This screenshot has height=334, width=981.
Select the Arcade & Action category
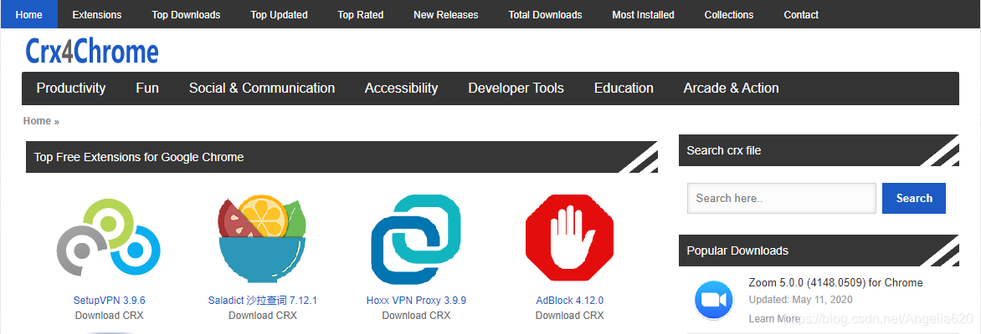732,88
